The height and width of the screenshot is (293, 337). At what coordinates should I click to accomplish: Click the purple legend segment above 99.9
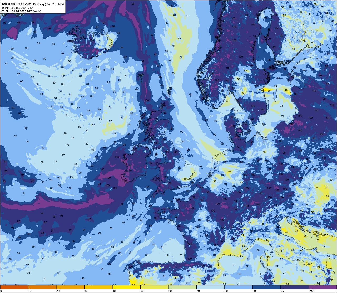323,287
